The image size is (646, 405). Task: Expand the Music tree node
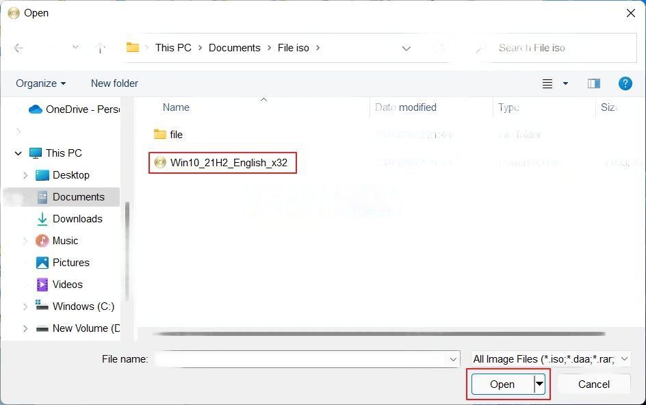pos(25,241)
